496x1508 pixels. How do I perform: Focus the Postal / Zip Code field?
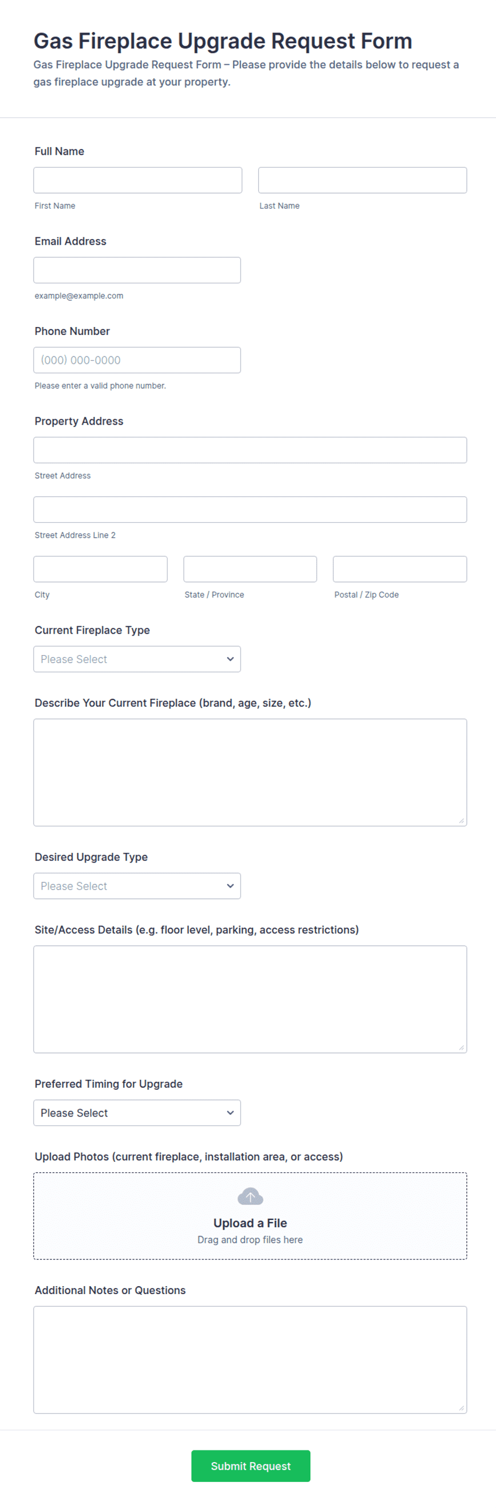[400, 569]
